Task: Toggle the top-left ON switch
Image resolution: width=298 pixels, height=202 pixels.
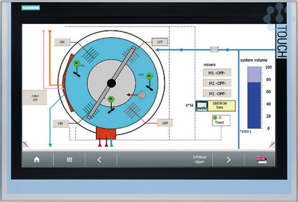Action: pyautogui.click(x=62, y=42)
